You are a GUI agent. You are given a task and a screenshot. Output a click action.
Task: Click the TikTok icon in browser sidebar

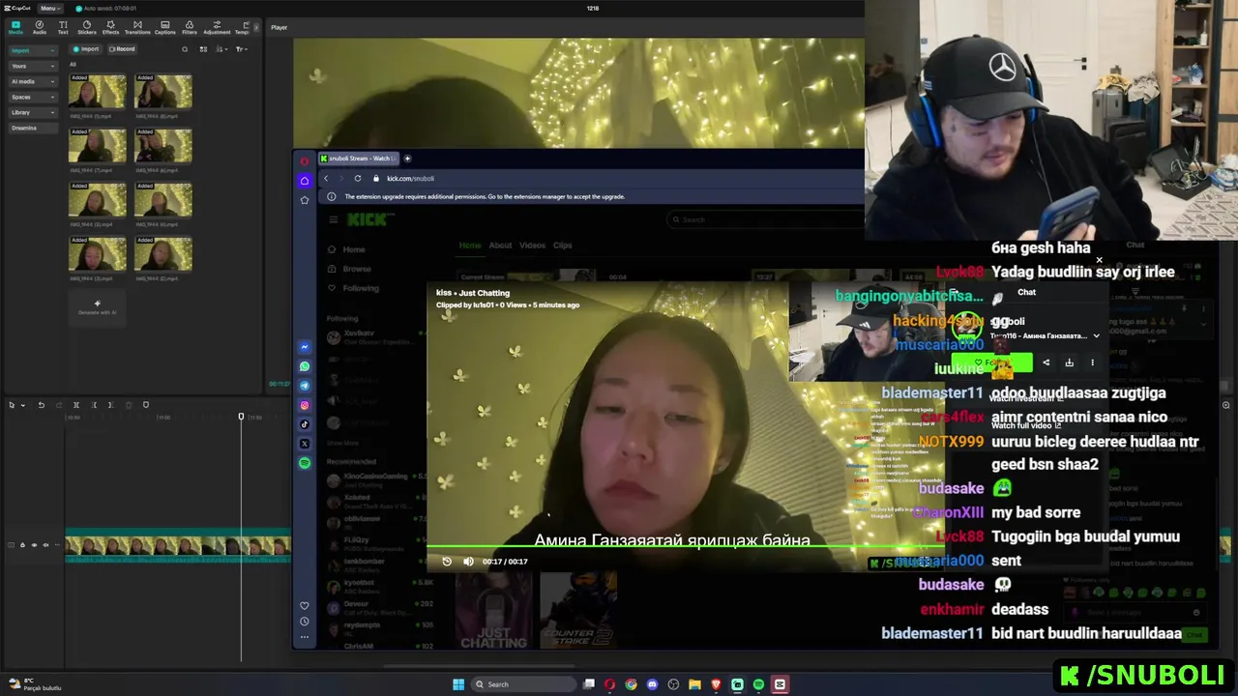(305, 424)
